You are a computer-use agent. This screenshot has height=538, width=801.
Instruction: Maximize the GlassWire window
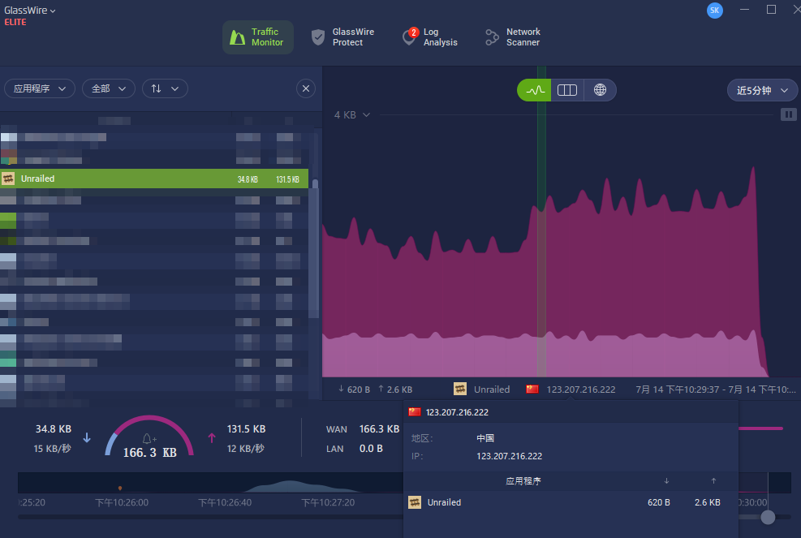point(771,10)
